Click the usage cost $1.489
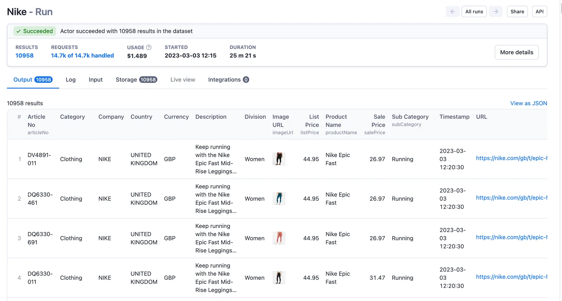The width and height of the screenshot is (562, 301). [x=137, y=56]
